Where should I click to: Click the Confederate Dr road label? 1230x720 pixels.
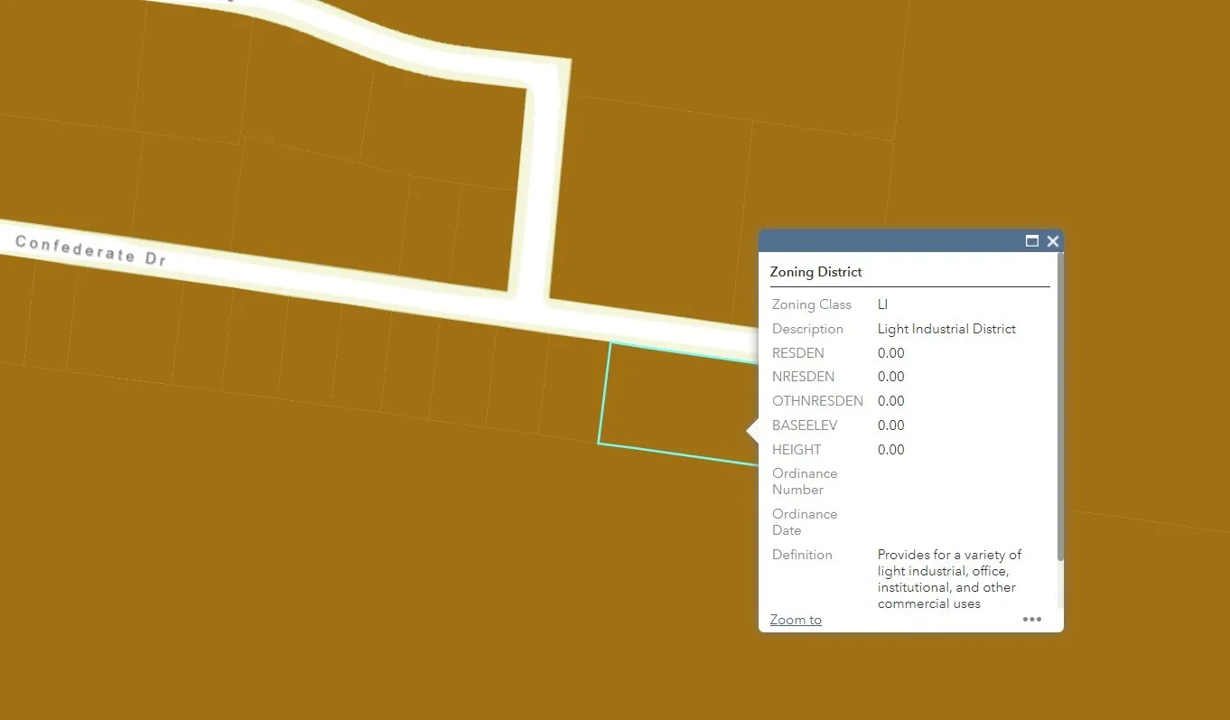(90, 249)
